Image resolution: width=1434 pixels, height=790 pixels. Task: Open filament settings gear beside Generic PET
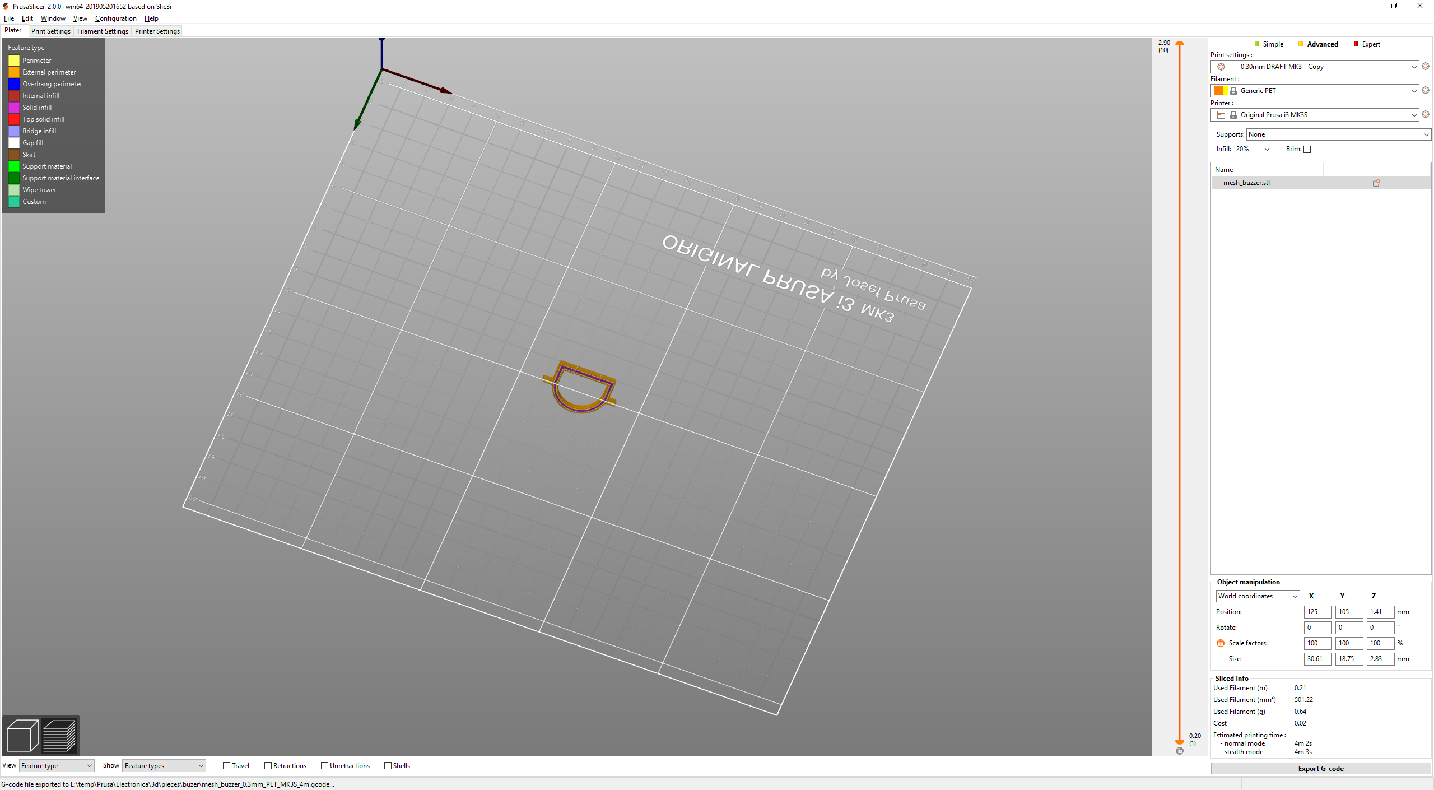(1426, 90)
